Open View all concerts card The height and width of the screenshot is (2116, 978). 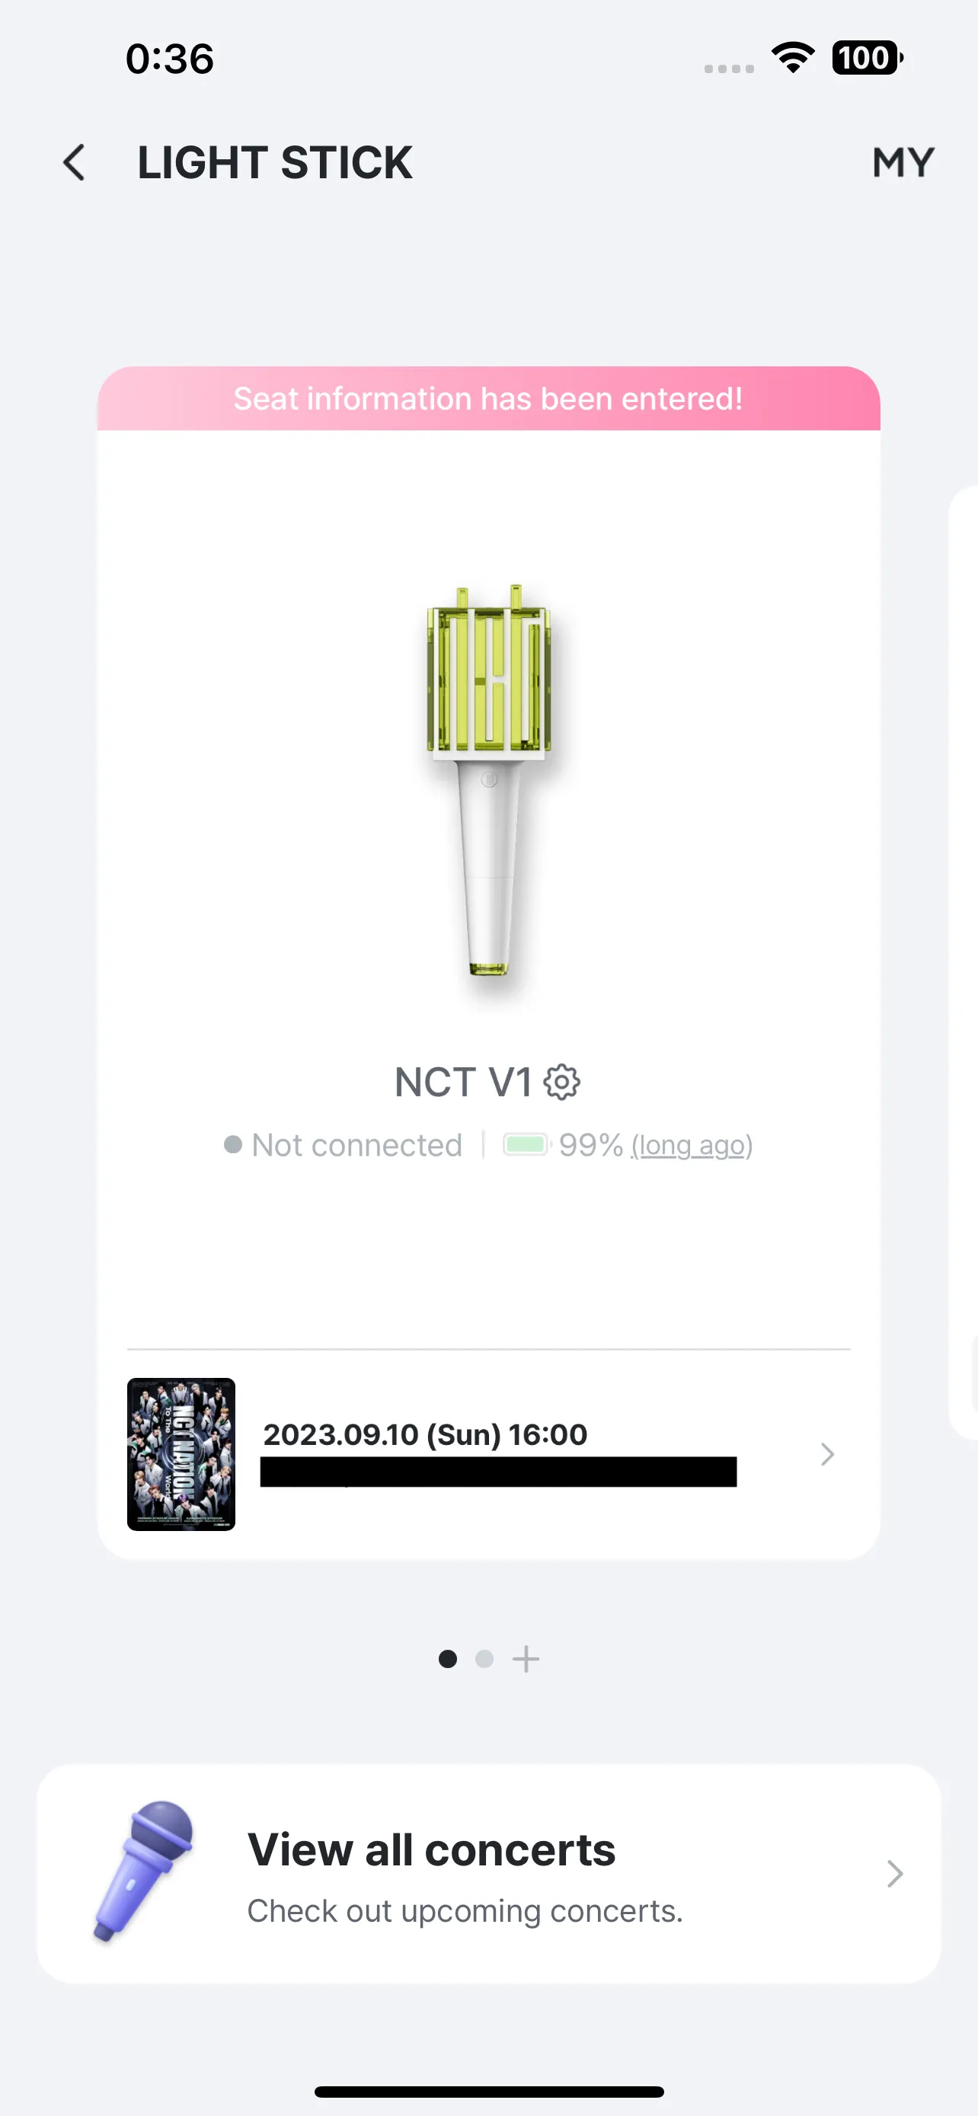click(488, 1874)
